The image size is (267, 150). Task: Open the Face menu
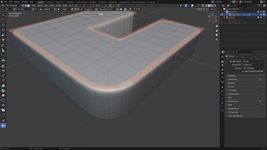pos(71,5)
